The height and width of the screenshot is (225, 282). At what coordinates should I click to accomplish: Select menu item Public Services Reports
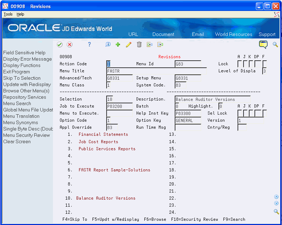tap(107, 149)
